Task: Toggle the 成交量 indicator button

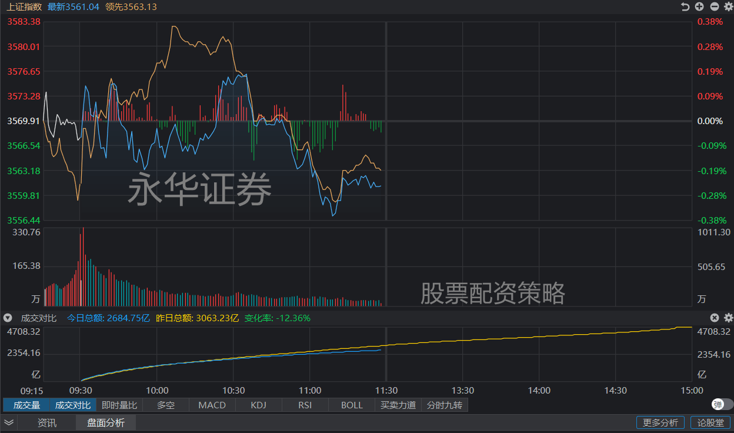Action: pos(26,405)
